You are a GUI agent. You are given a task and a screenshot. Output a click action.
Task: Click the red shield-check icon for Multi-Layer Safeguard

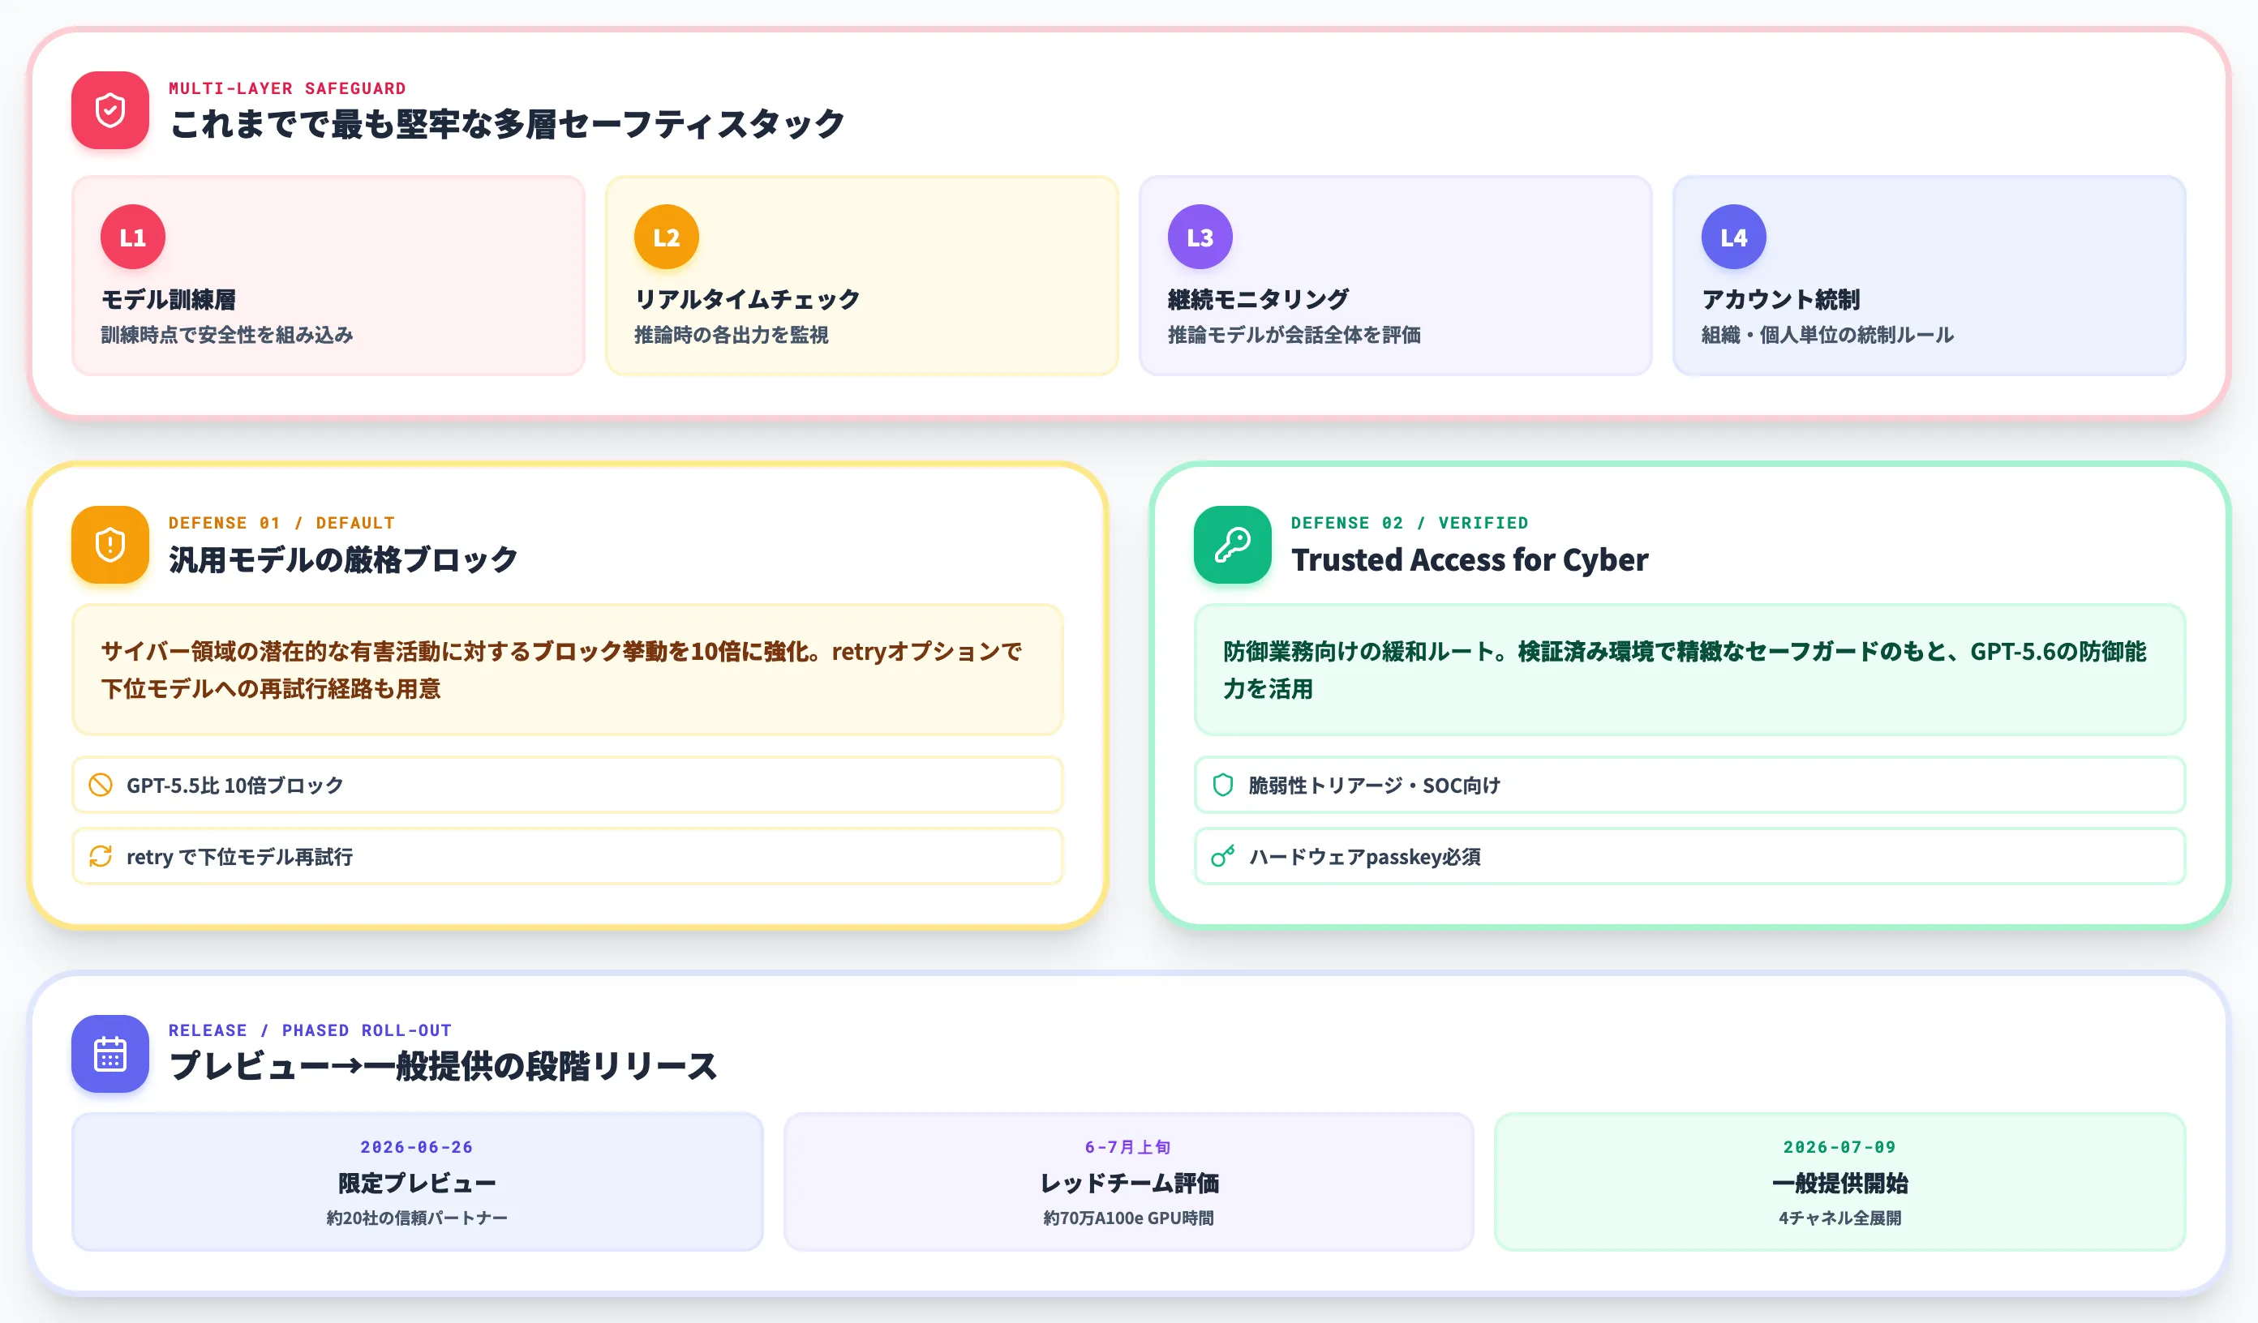[x=110, y=110]
